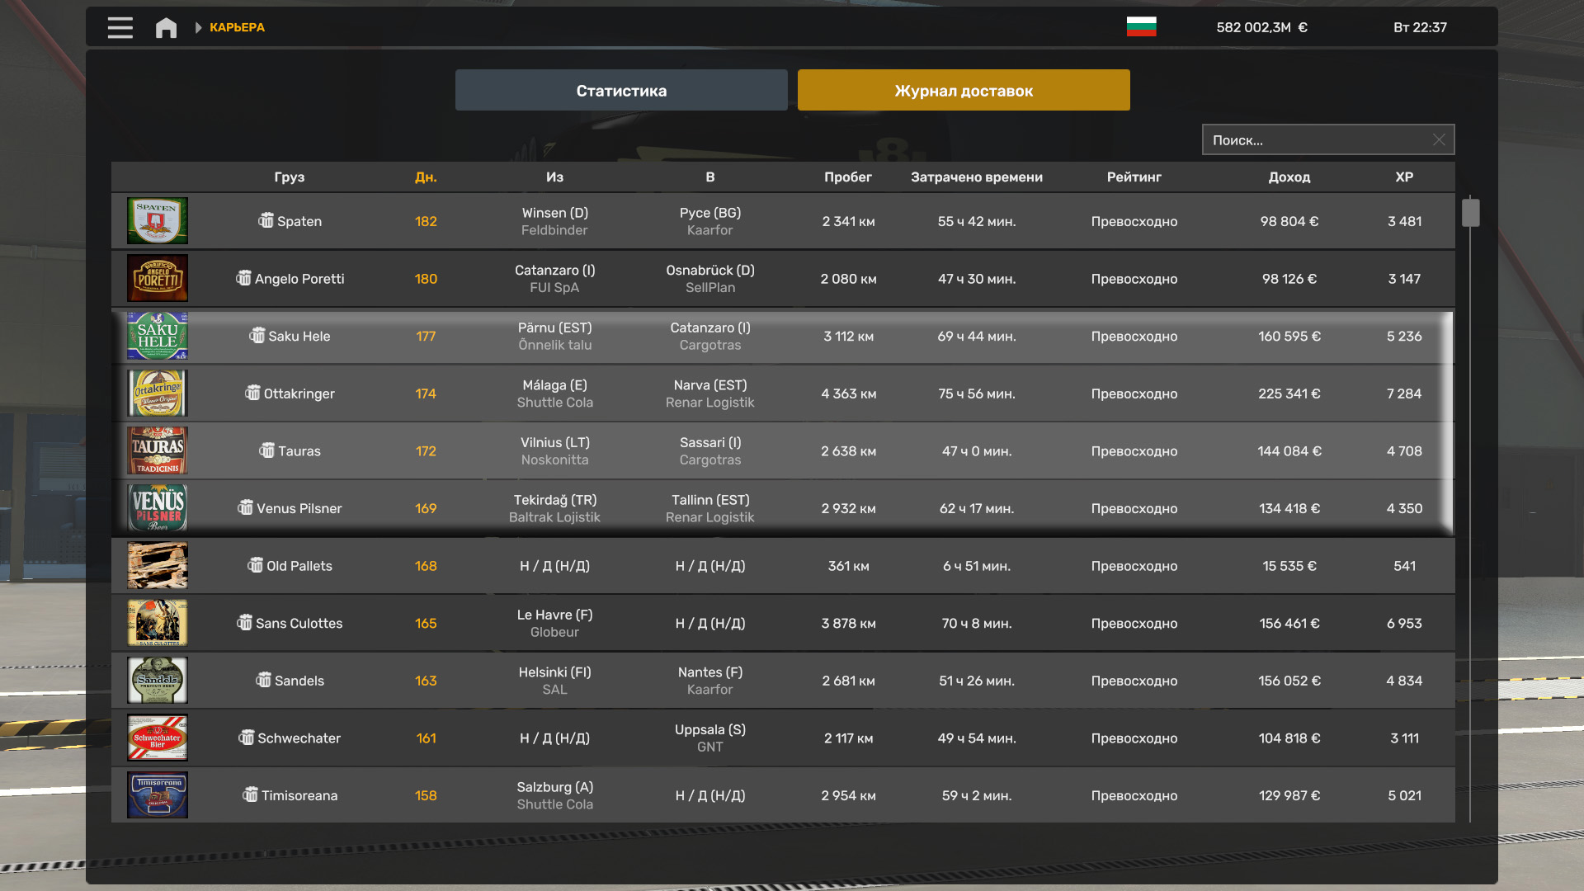Screen dimensions: 1584x891
Task: Click the mug icon beside Old Pallets
Action: click(255, 564)
